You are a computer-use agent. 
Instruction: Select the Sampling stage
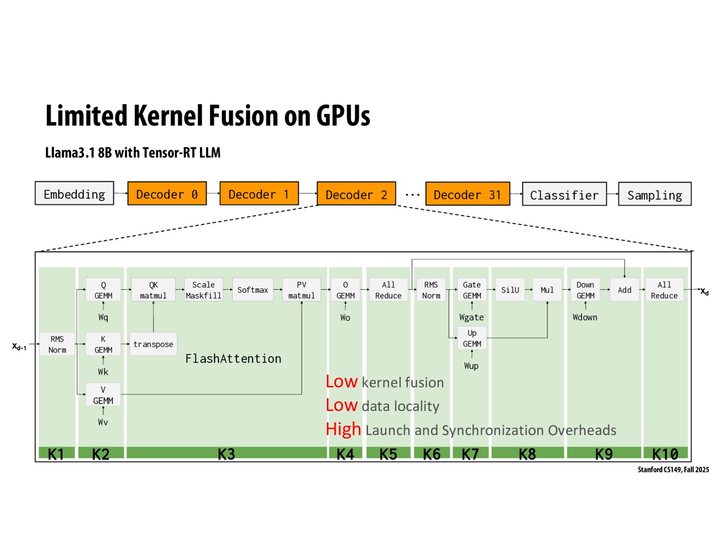click(x=654, y=195)
